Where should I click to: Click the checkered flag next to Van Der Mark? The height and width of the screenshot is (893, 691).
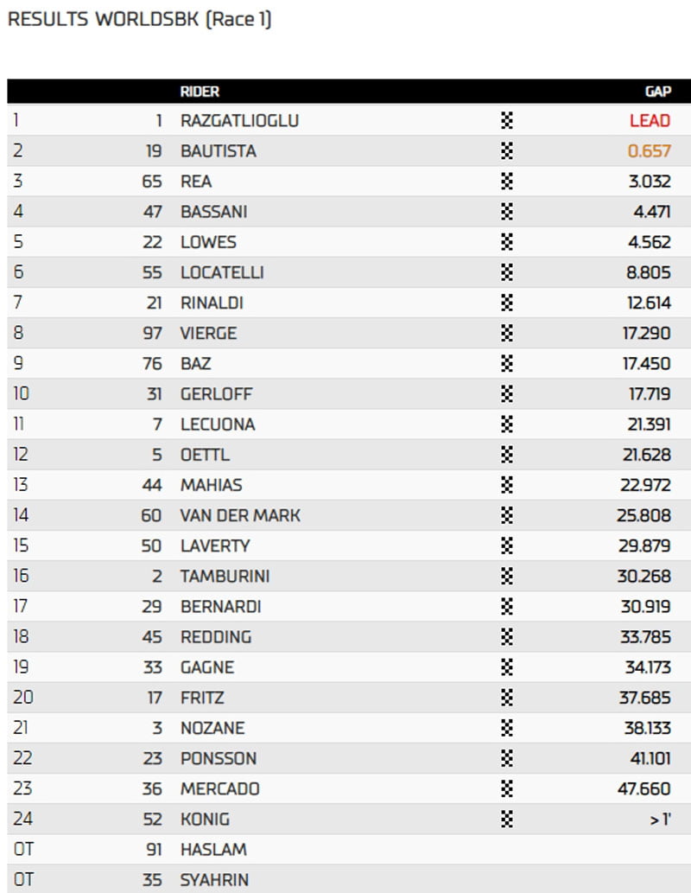[507, 515]
